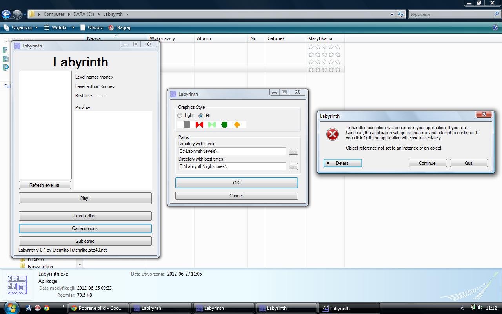
Task: Click Nagraj in the Explorer toolbar
Action: coord(119,27)
